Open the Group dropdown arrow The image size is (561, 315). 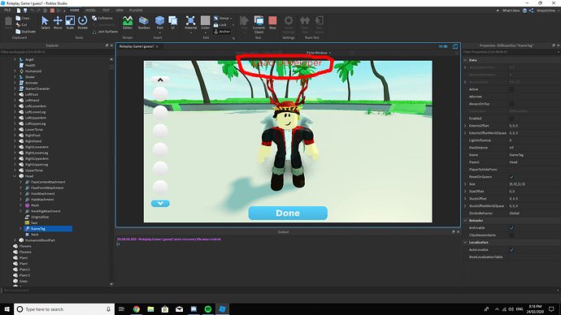coord(231,18)
